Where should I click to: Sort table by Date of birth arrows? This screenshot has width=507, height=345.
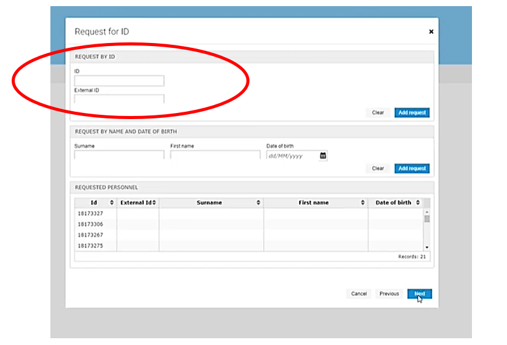(x=418, y=203)
